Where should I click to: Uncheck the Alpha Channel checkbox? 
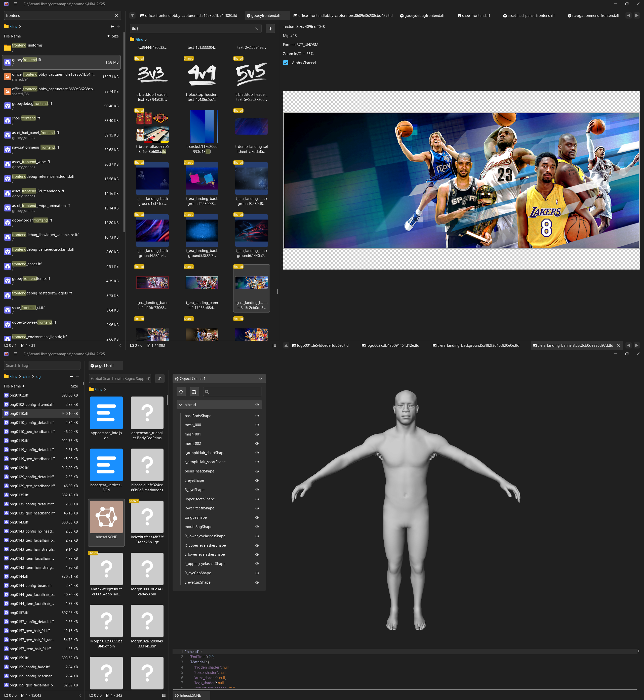click(286, 63)
